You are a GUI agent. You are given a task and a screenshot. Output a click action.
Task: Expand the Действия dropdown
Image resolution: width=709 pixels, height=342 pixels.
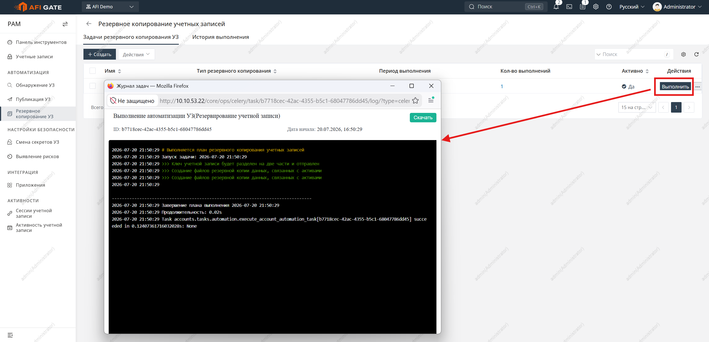tap(136, 54)
